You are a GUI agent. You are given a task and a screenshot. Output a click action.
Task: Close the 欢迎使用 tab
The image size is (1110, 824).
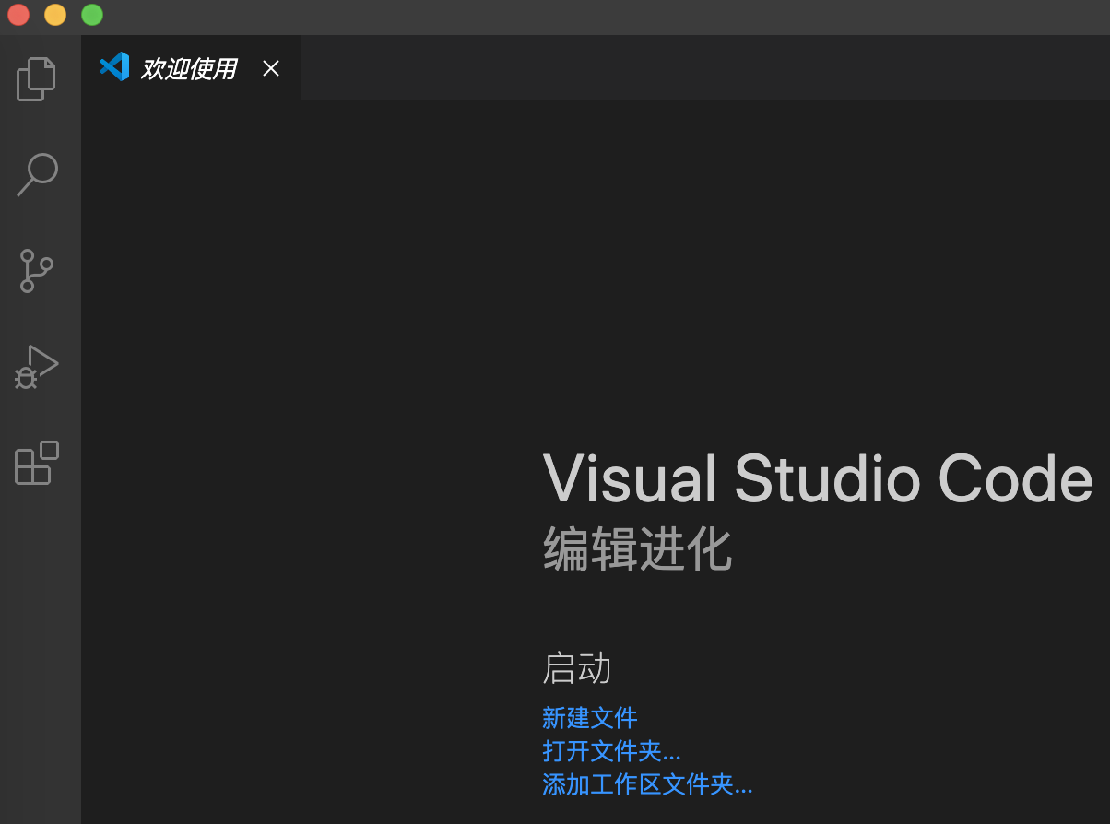tap(270, 68)
